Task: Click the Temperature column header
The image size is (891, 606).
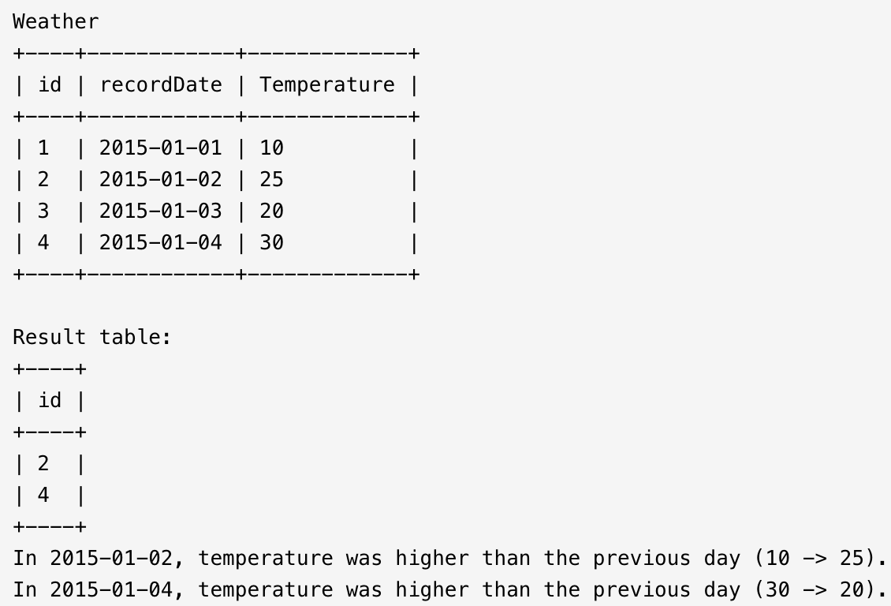Action: pyautogui.click(x=326, y=85)
